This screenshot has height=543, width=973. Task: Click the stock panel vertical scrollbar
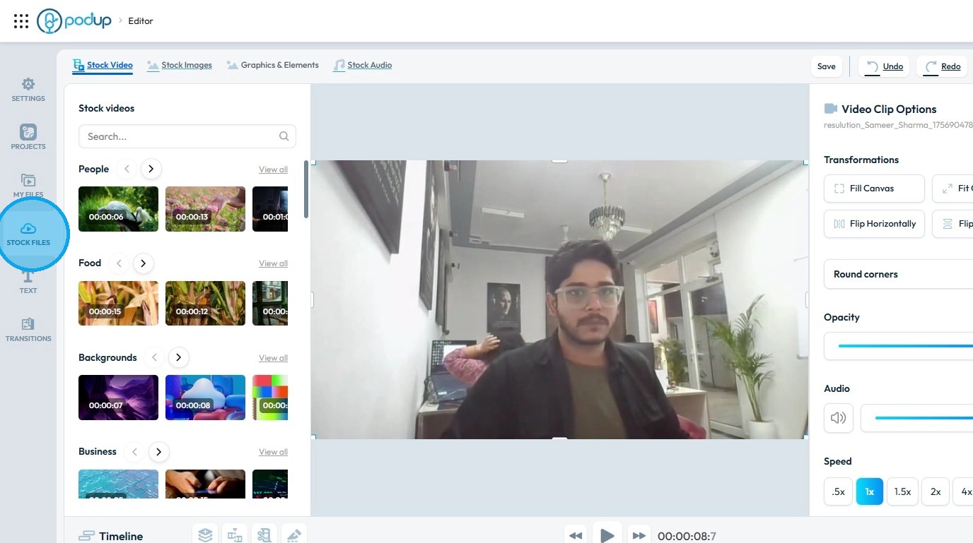click(306, 189)
